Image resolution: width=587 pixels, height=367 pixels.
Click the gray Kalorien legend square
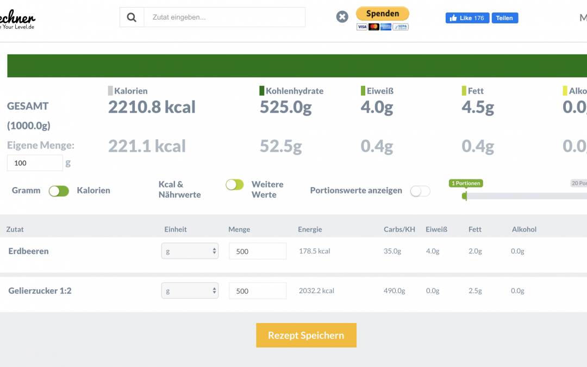(110, 91)
